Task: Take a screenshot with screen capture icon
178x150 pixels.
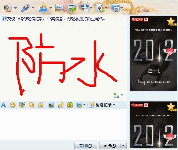Action: click(x=79, y=105)
